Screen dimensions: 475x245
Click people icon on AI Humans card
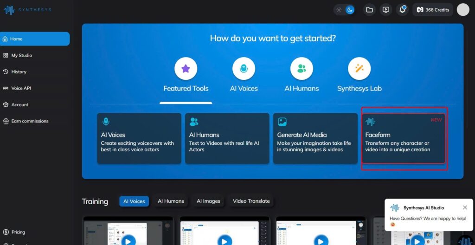point(194,122)
